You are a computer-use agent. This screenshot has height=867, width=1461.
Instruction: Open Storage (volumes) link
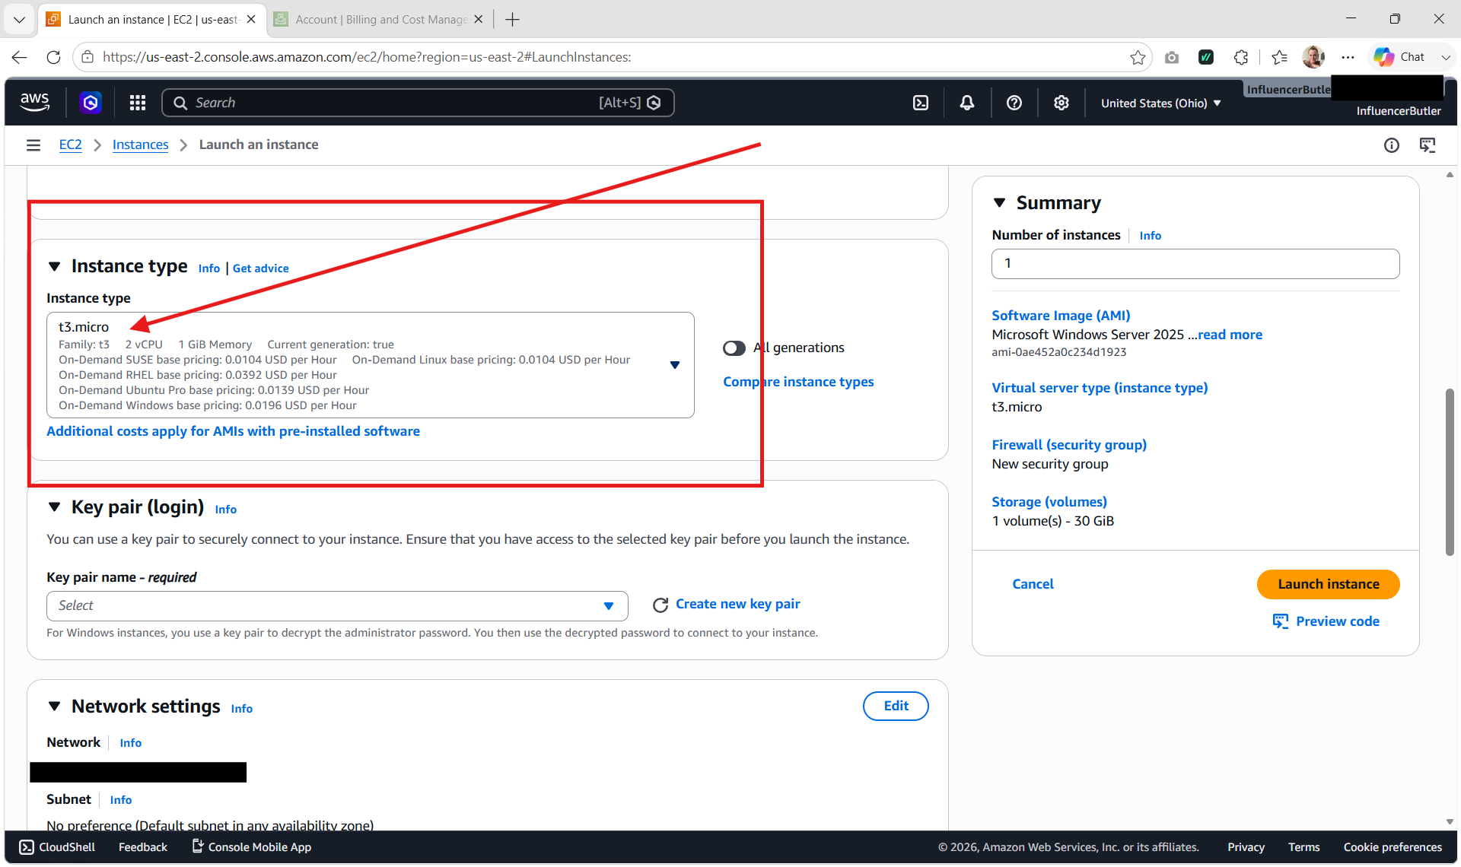[1049, 502]
